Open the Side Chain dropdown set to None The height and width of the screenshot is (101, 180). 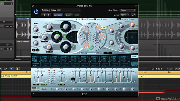127,10
